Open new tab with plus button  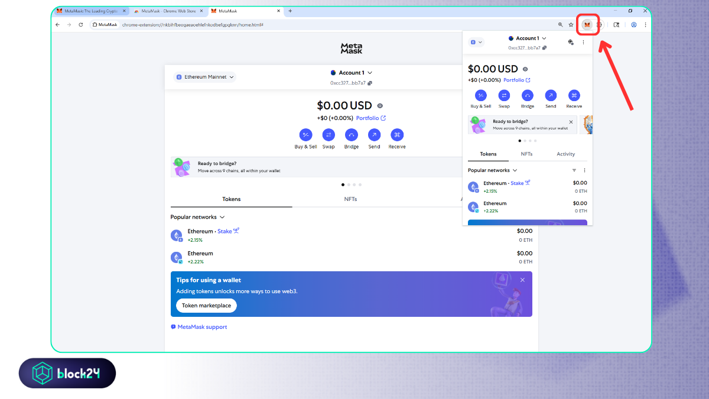pos(290,11)
